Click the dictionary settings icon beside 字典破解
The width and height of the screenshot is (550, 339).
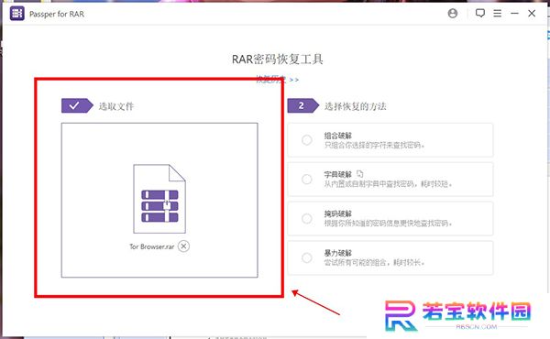(360, 173)
